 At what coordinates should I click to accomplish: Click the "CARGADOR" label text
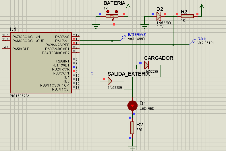159,58
